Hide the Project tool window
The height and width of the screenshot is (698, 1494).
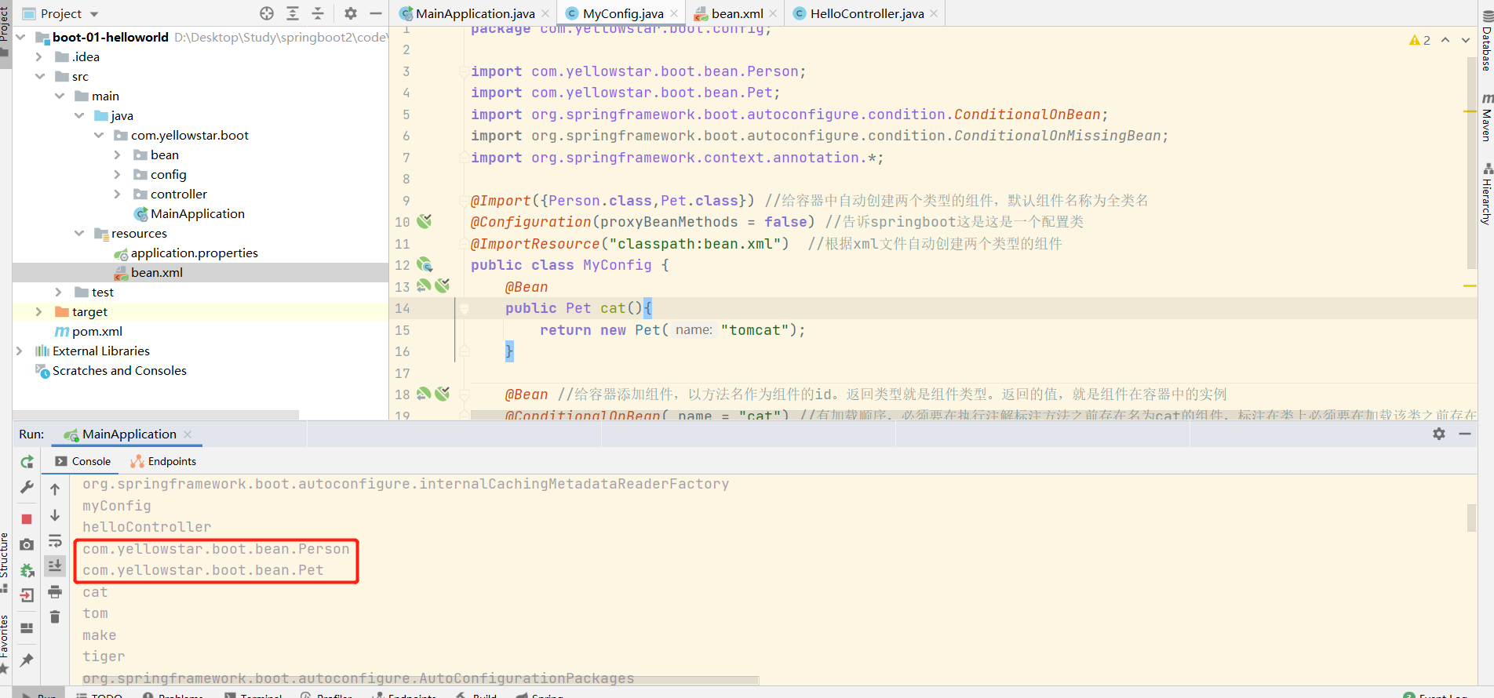pyautogui.click(x=376, y=13)
